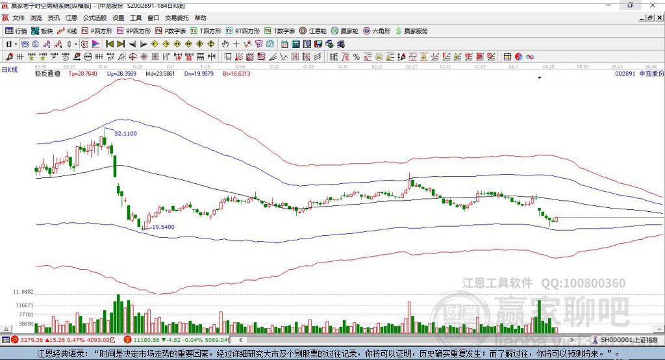
Task: Click the first yellow diamond icon
Action: [x=155, y=44]
